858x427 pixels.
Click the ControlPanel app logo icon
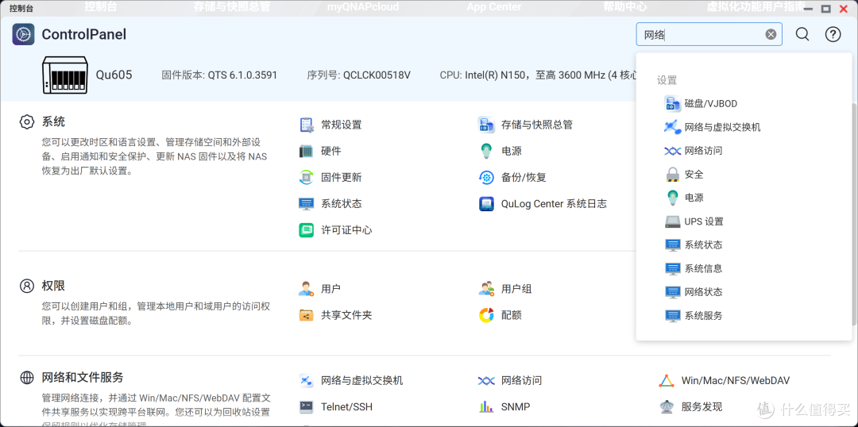(24, 34)
